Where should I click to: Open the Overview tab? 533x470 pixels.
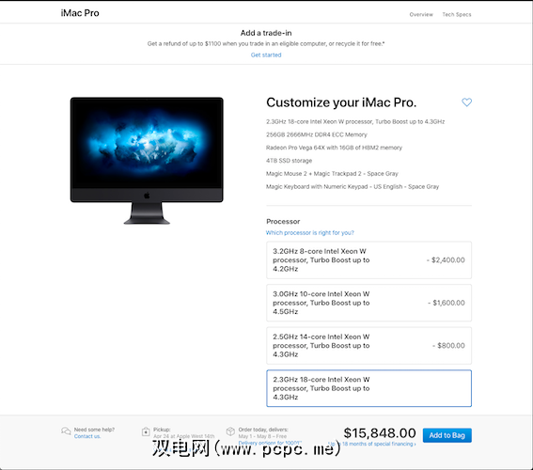(421, 14)
